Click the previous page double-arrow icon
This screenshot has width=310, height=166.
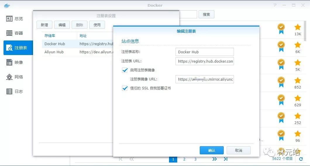tap(132, 159)
